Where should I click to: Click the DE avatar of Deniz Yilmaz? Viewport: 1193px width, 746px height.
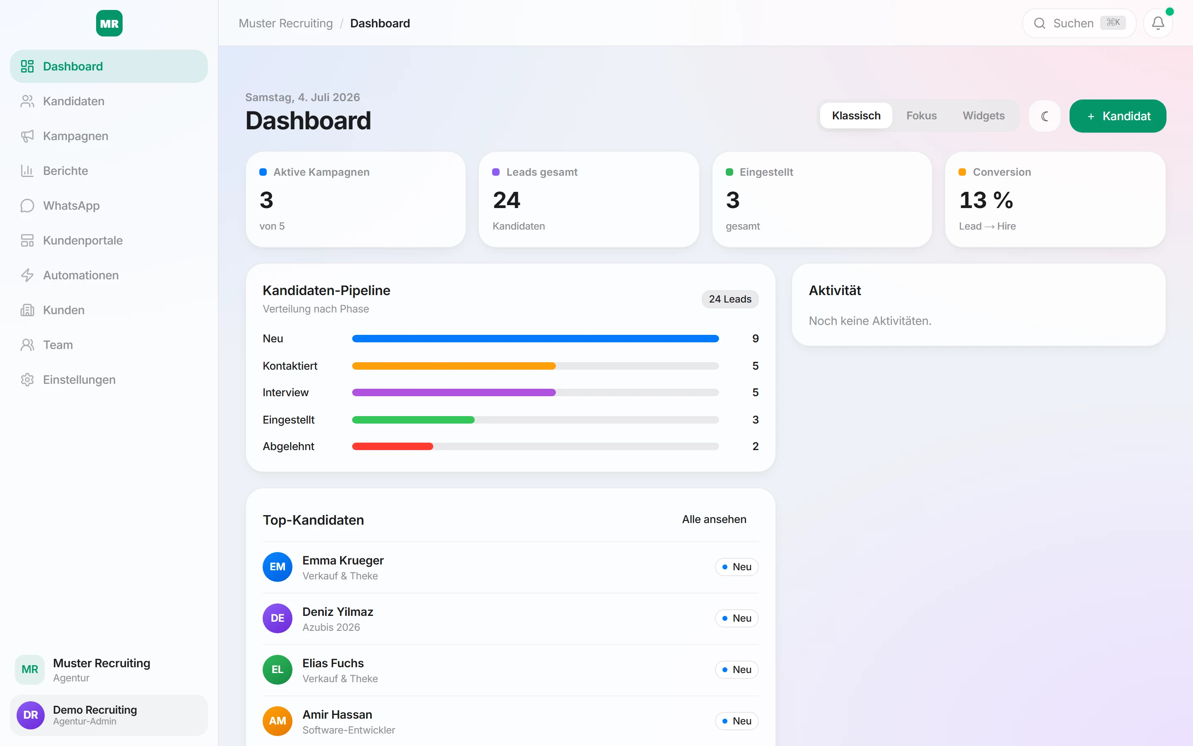pos(277,618)
